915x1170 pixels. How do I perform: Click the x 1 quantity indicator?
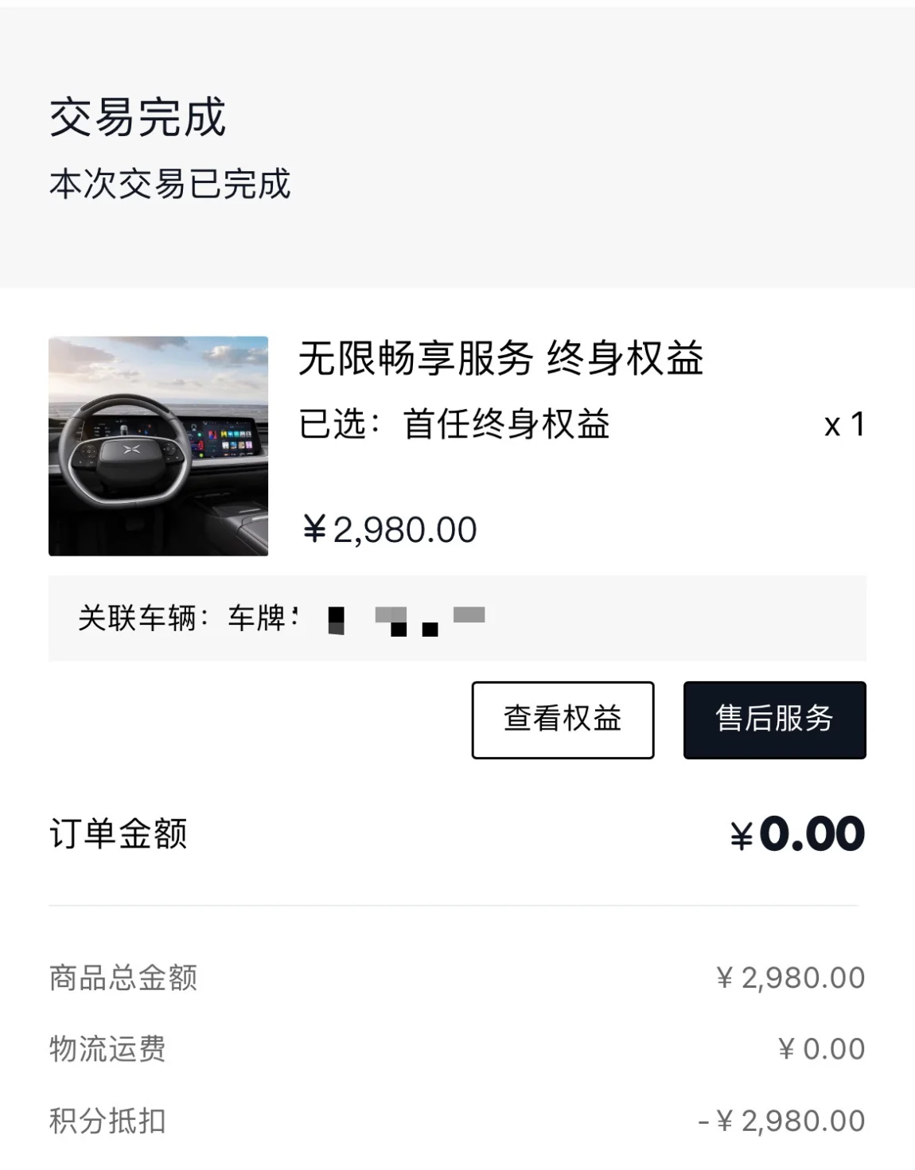[x=844, y=425]
